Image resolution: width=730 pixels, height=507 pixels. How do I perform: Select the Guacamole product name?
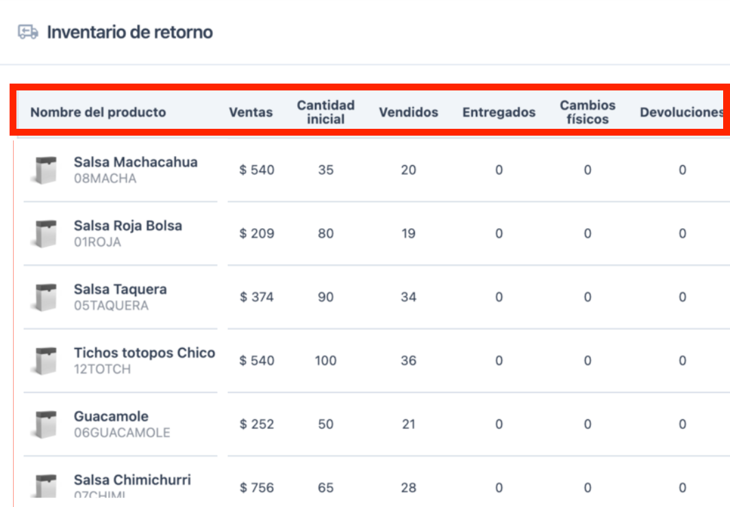[111, 417]
